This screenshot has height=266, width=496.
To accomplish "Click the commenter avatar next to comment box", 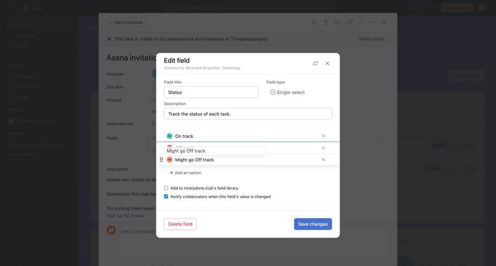I will [111, 230].
